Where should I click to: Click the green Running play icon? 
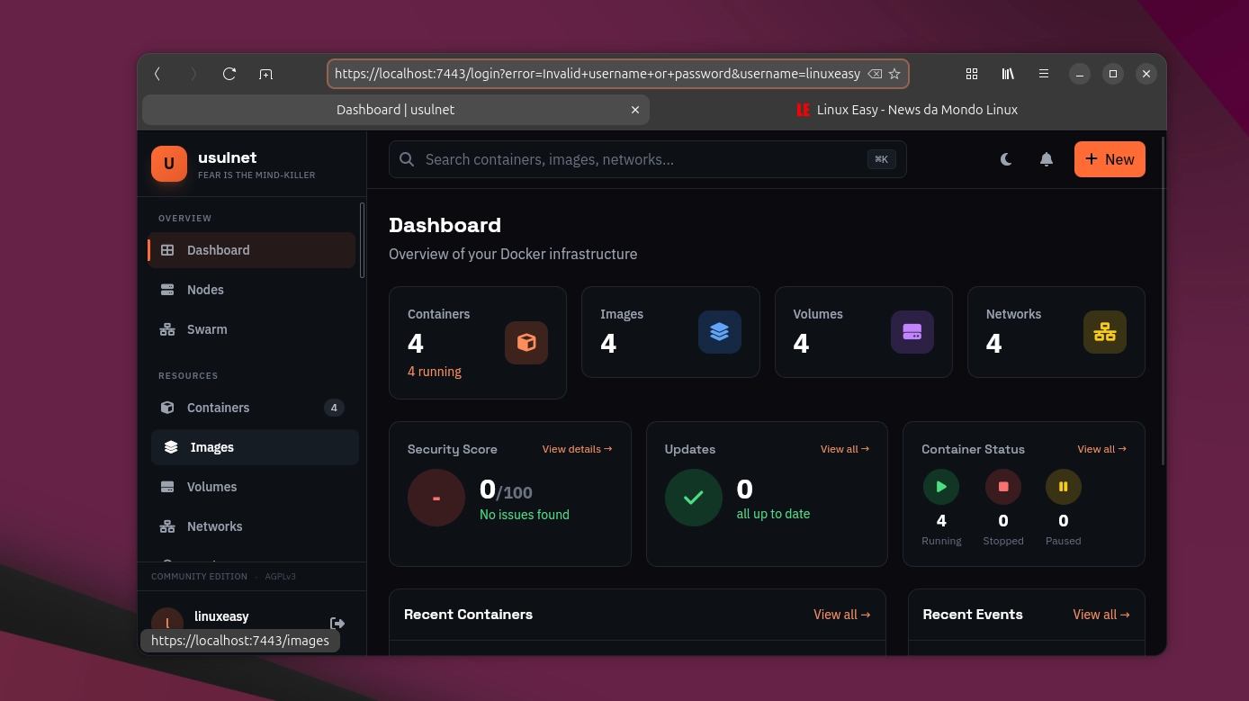[941, 487]
